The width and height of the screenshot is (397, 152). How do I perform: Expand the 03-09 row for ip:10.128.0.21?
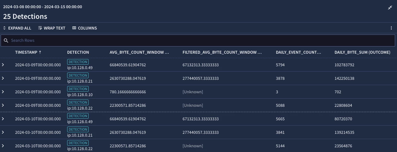tap(3, 78)
